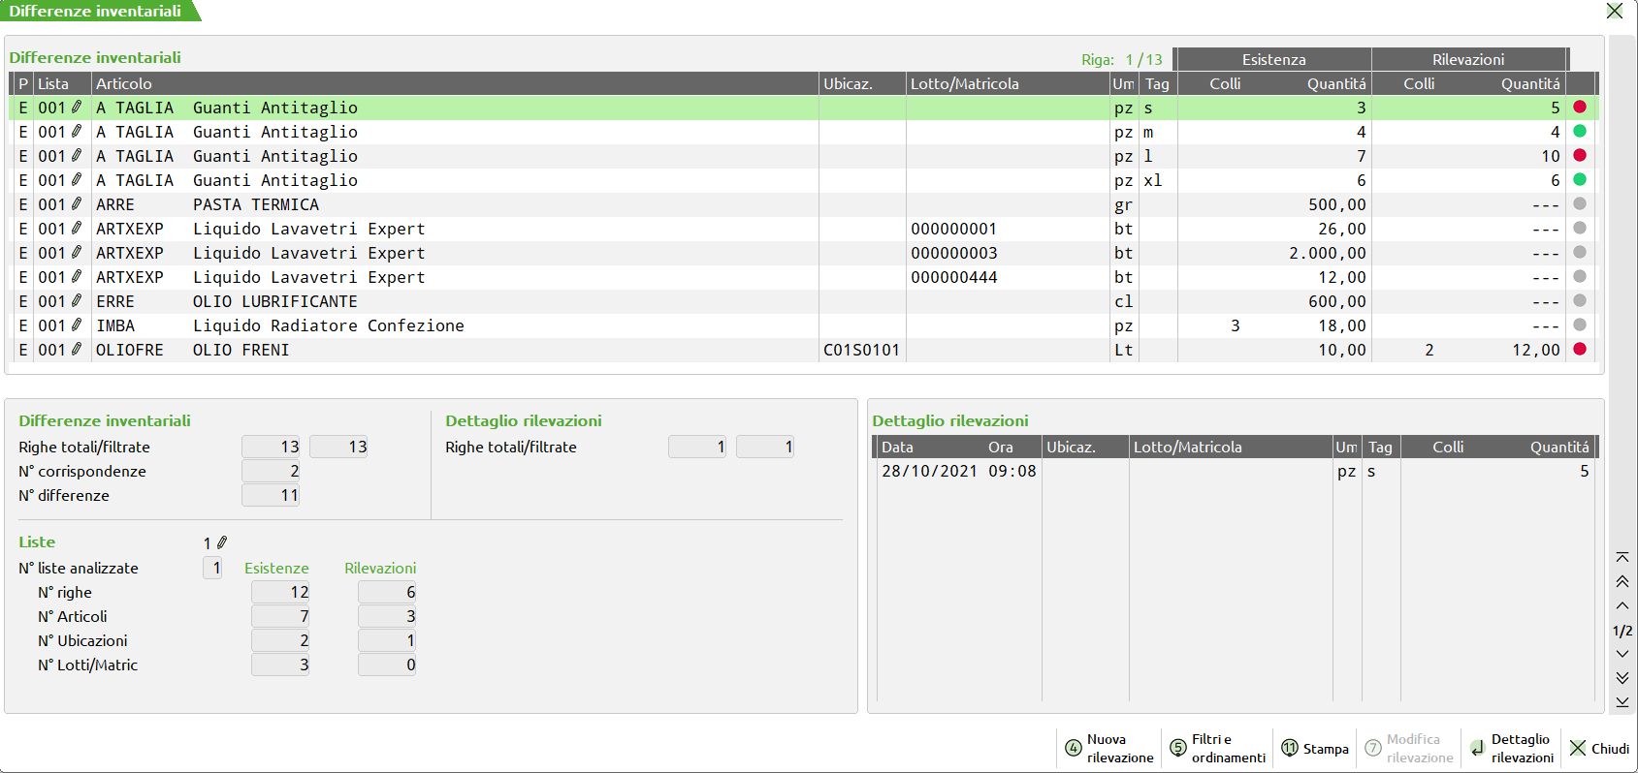This screenshot has width=1638, height=773.
Task: Click green status dot on tag xl row
Action: 1580,180
